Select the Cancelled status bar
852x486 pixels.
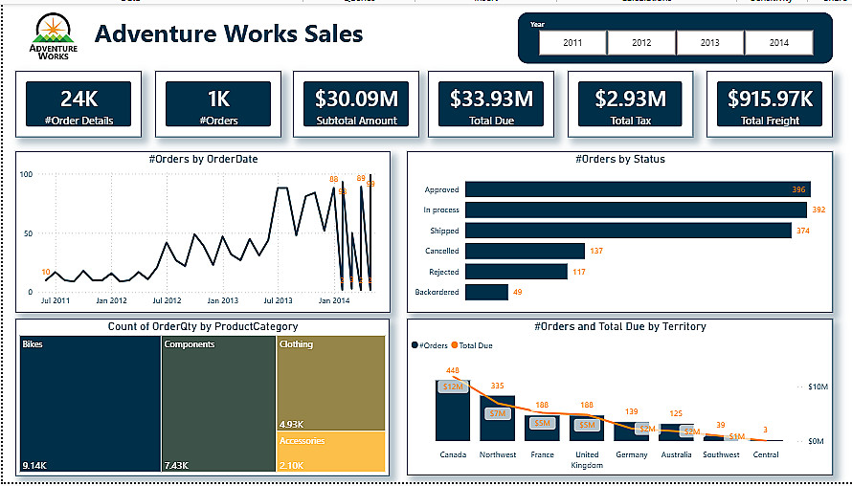pos(525,251)
